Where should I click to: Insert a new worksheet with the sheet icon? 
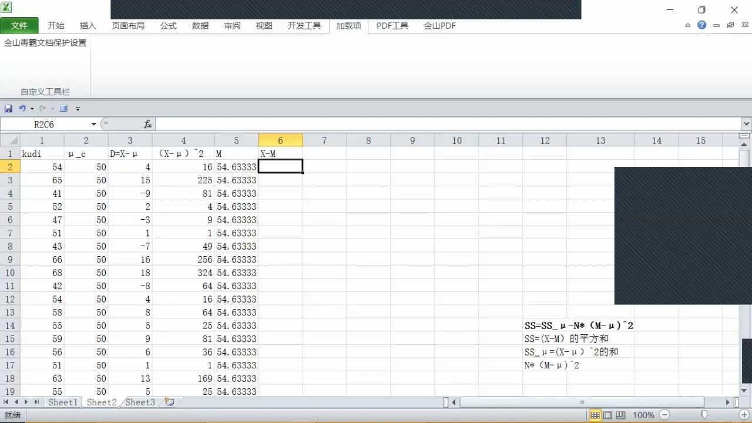[170, 402]
